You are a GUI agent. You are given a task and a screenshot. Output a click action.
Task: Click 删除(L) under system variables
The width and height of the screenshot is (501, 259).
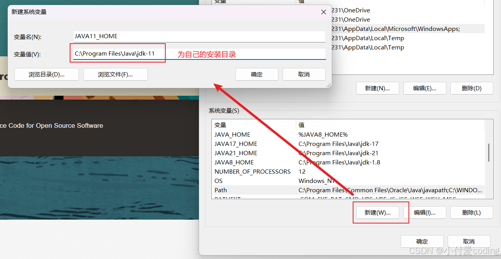[472, 212]
